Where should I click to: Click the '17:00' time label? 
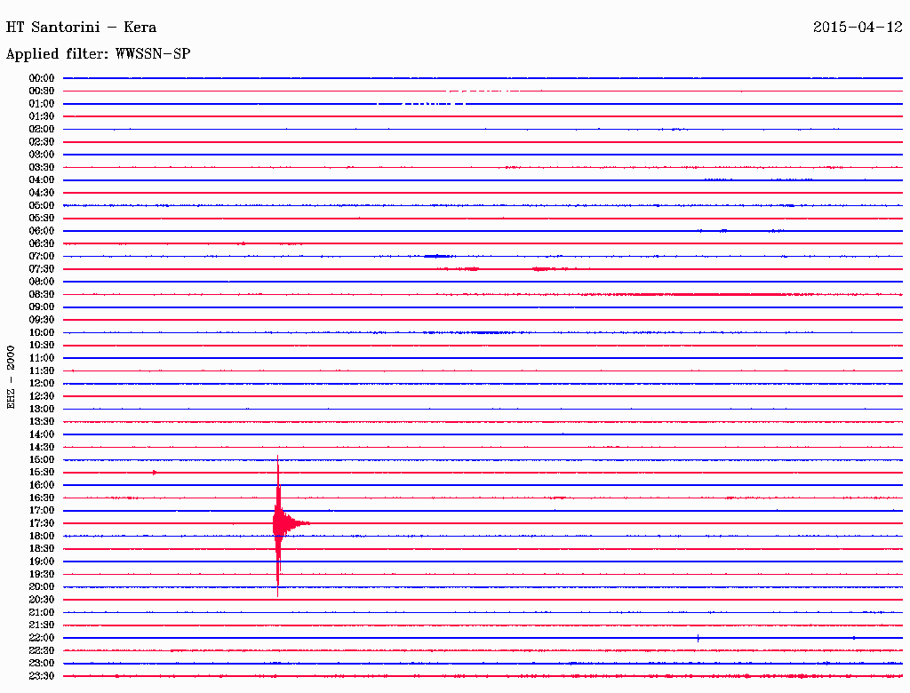click(42, 510)
